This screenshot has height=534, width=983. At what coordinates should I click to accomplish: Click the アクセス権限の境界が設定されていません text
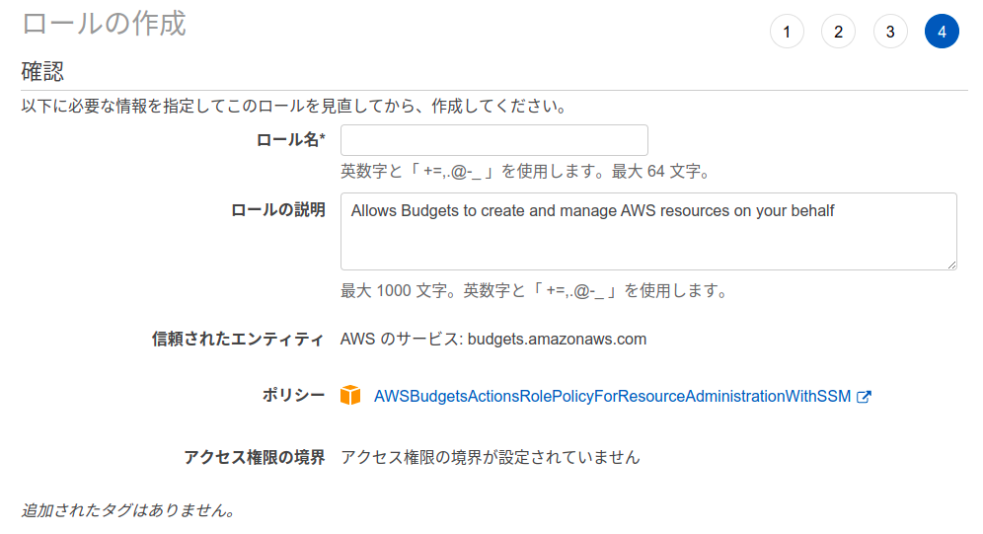coord(491,457)
